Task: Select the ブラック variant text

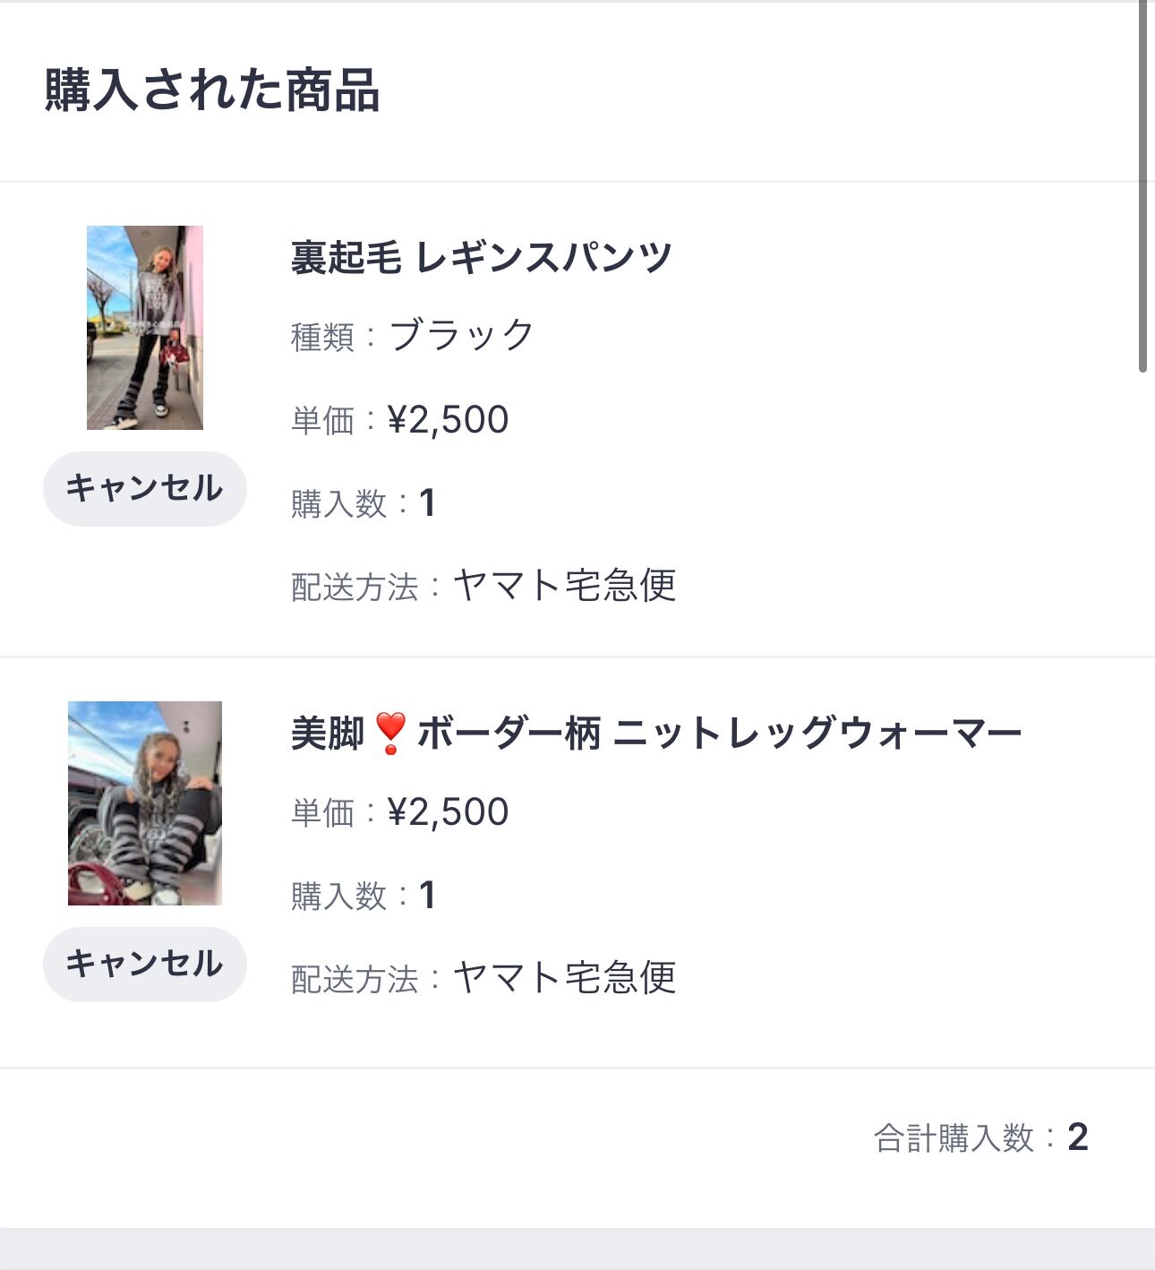Action: [x=462, y=336]
